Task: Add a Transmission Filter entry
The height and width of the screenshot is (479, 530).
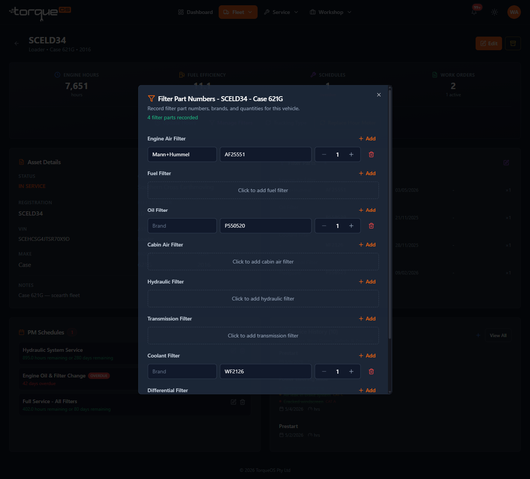Action: click(x=367, y=319)
